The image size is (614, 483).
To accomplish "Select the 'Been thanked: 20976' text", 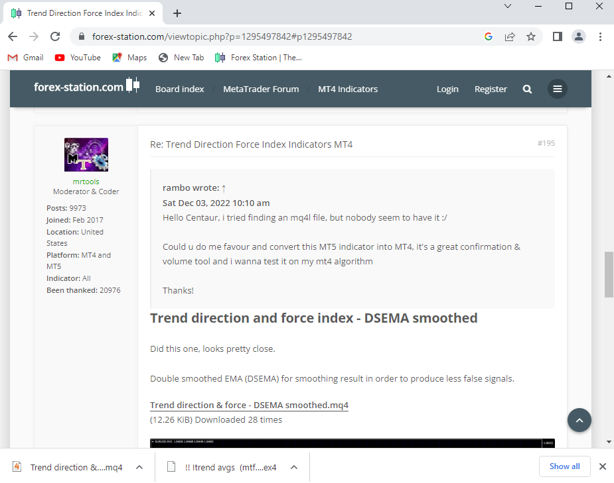I will (84, 290).
